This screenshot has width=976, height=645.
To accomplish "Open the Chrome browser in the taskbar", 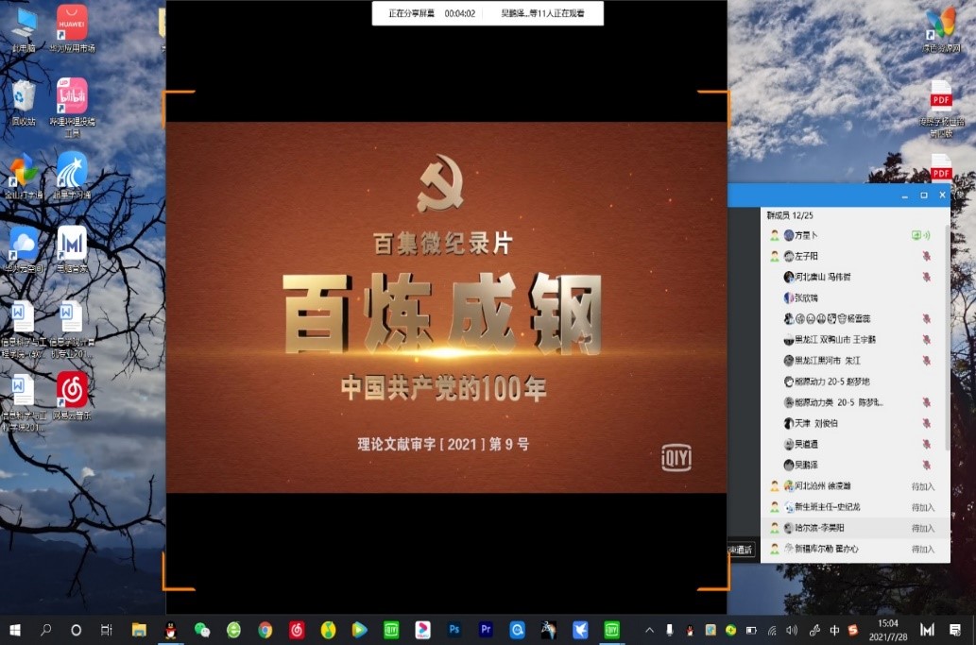I will [x=265, y=629].
